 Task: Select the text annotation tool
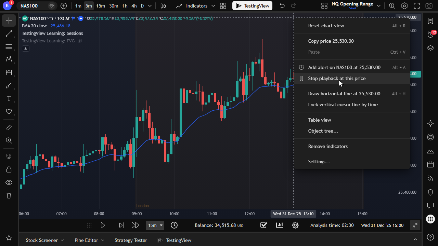point(9,99)
